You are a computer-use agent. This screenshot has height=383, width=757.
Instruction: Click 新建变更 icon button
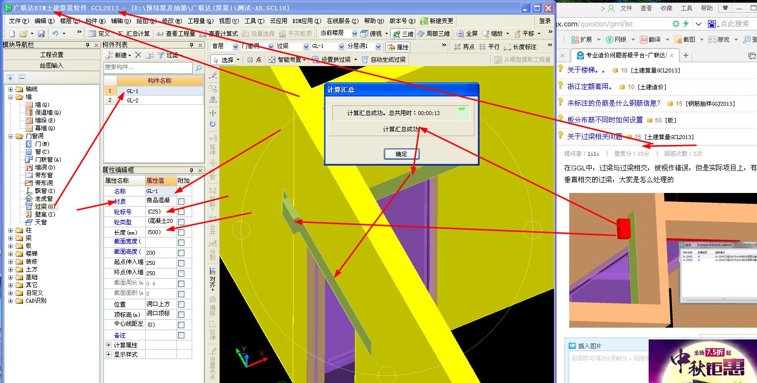[x=437, y=21]
